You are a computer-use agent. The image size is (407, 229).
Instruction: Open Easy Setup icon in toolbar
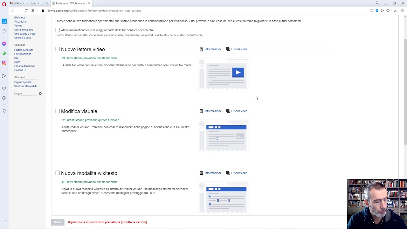[x=402, y=10]
